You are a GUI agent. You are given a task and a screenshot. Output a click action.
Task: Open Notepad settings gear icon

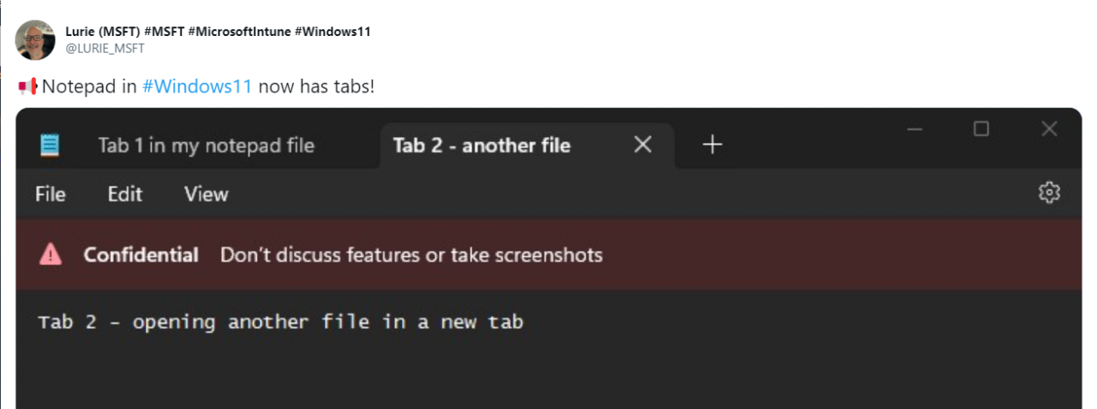1049,193
